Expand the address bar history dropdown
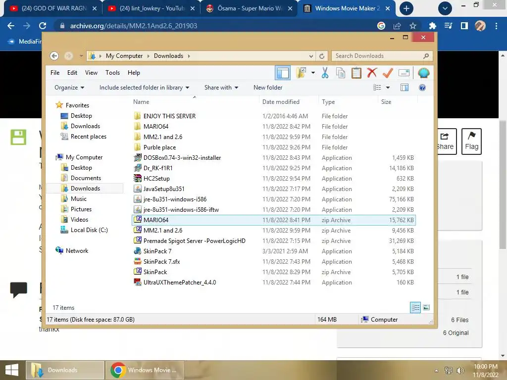 pos(311,56)
